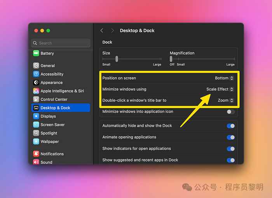Viewport: 272px width, 198px height.
Task: Click the Large end of Size slider track
Action: click(x=160, y=59)
